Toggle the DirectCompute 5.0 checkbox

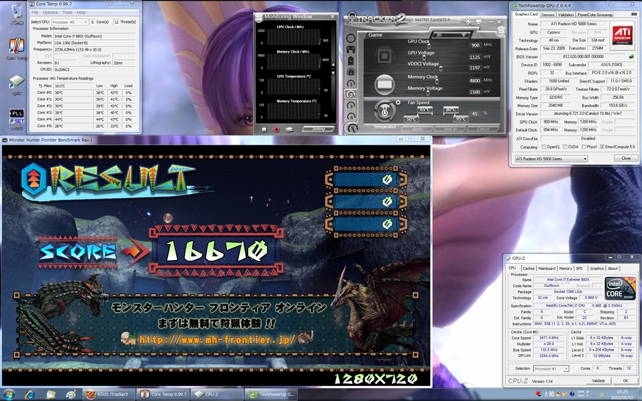[x=602, y=147]
